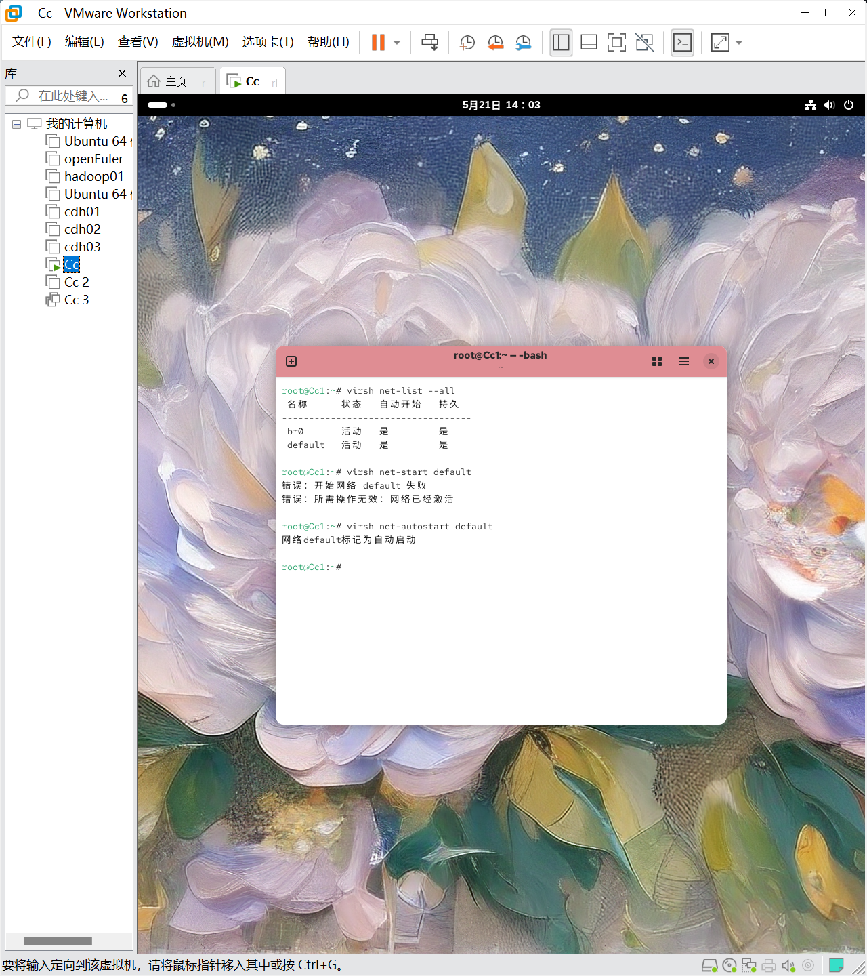The width and height of the screenshot is (867, 976).
Task: Click the 'br0' network row
Action: pos(368,432)
